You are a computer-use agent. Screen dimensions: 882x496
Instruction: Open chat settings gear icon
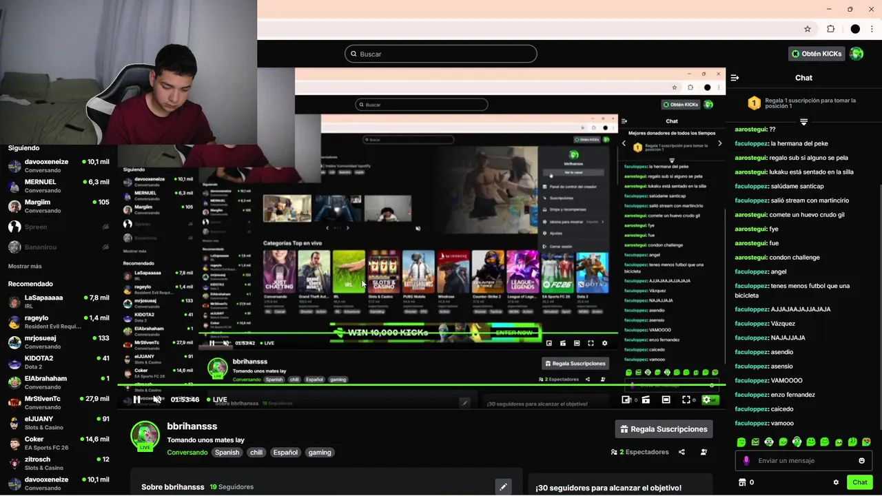tap(836, 482)
